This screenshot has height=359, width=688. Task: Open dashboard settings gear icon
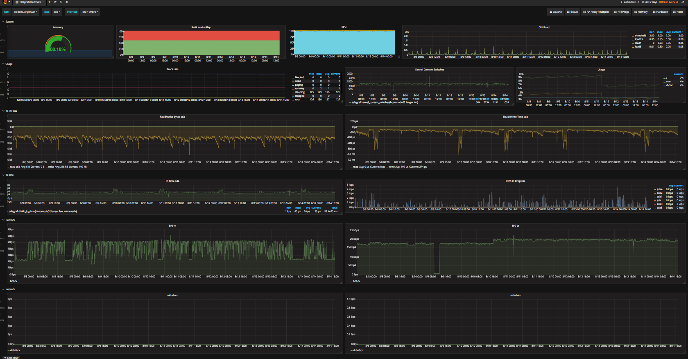(x=66, y=2)
